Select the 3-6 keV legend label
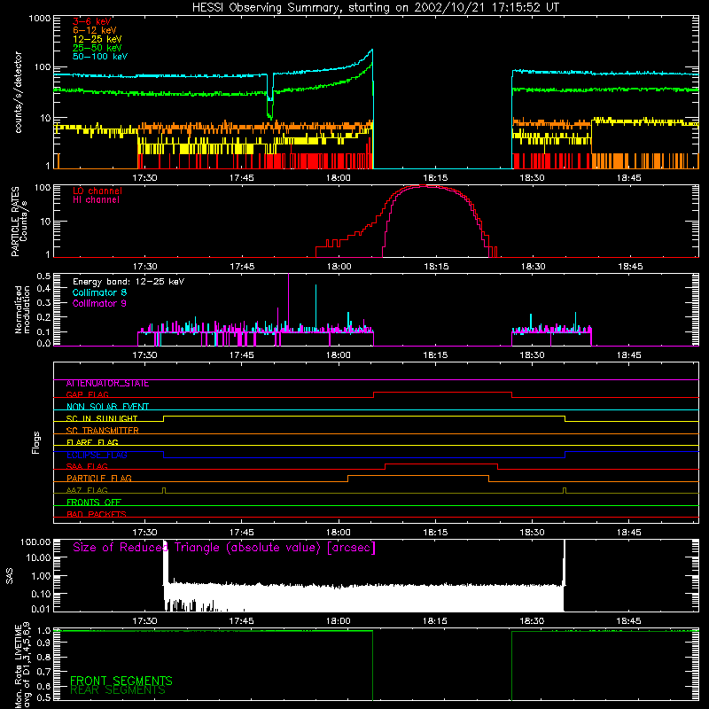Image resolution: width=709 pixels, height=709 pixels. click(92, 21)
